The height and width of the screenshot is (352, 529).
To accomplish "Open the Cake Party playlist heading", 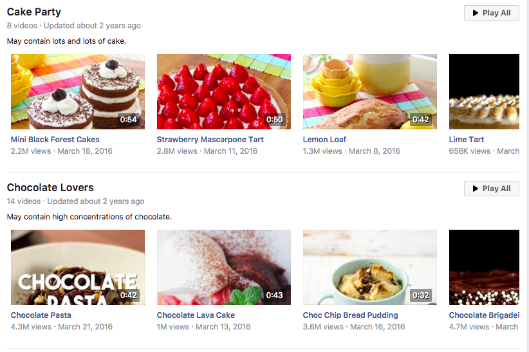I will pos(33,12).
